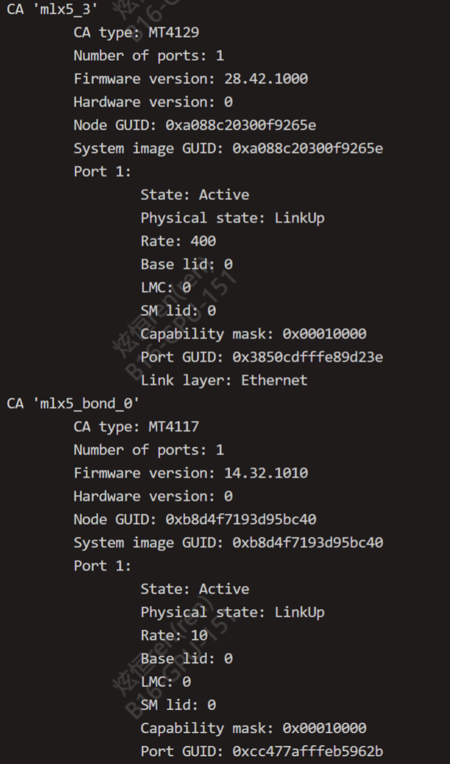The height and width of the screenshot is (764, 450).
Task: Click the firmware version 14.32.1010 value
Action: pyautogui.click(x=266, y=473)
